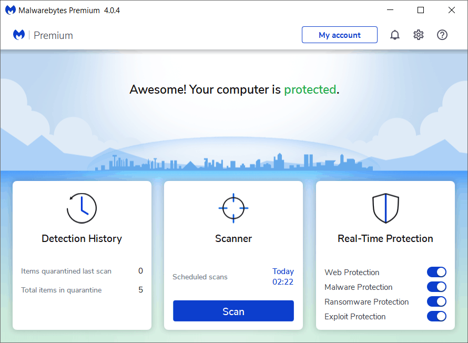Close the Malwarebytes window
468x343 pixels.
point(452,10)
